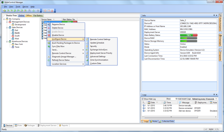Select Time Synchronization
This screenshot has height=132, width=224.
pos(101,60)
